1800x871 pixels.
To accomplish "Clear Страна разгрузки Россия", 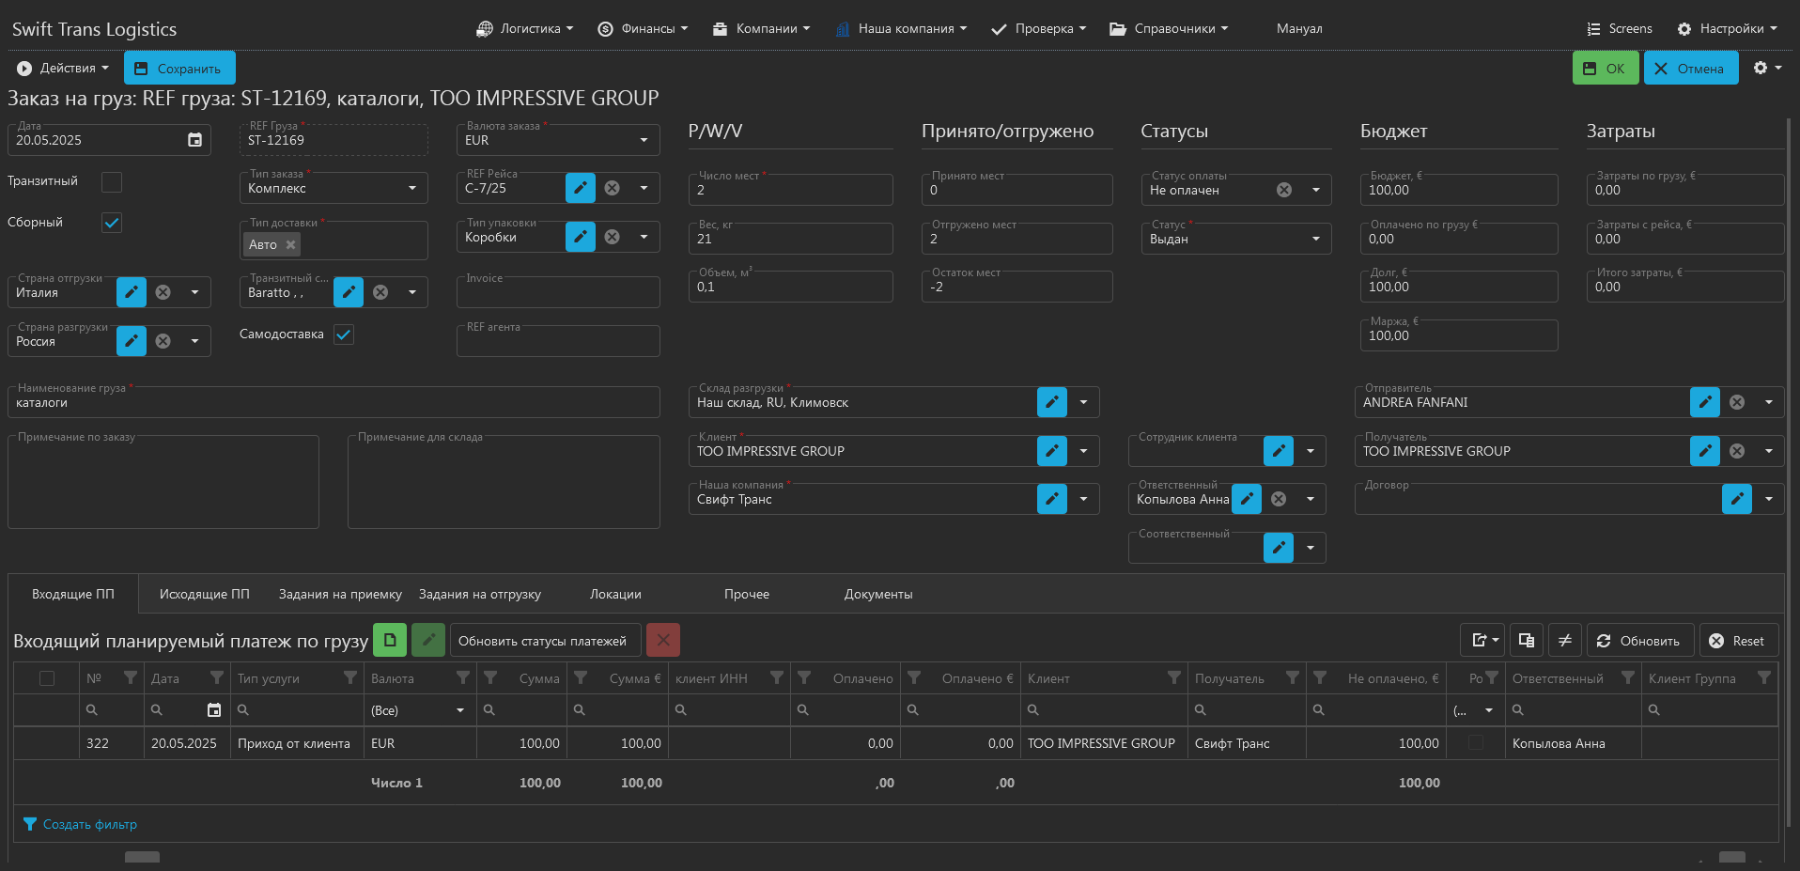I will coord(163,341).
